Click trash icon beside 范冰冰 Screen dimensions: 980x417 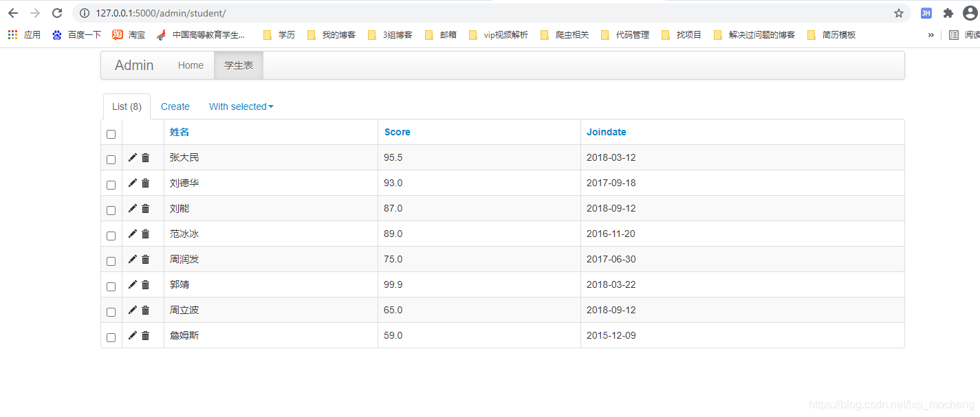click(x=145, y=234)
